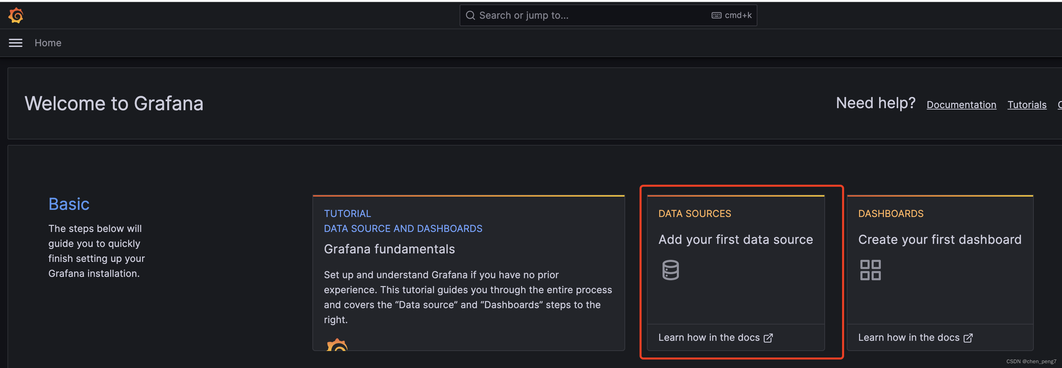Click the cmd+k shortcut hint
The width and height of the screenshot is (1062, 368).
coord(738,15)
